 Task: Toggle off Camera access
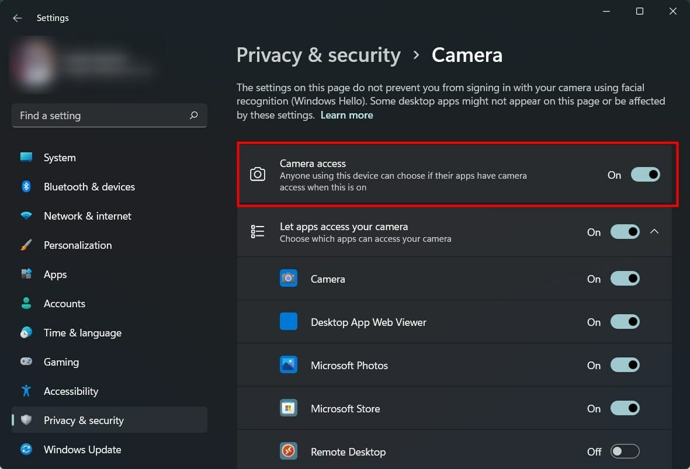tap(645, 174)
